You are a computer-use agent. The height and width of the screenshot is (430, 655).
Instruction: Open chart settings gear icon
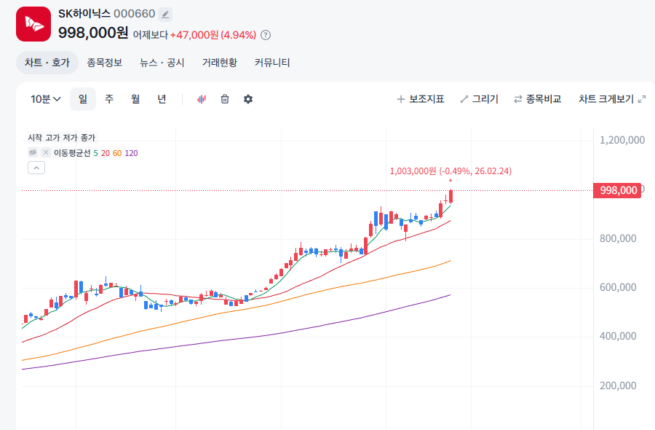[248, 99]
